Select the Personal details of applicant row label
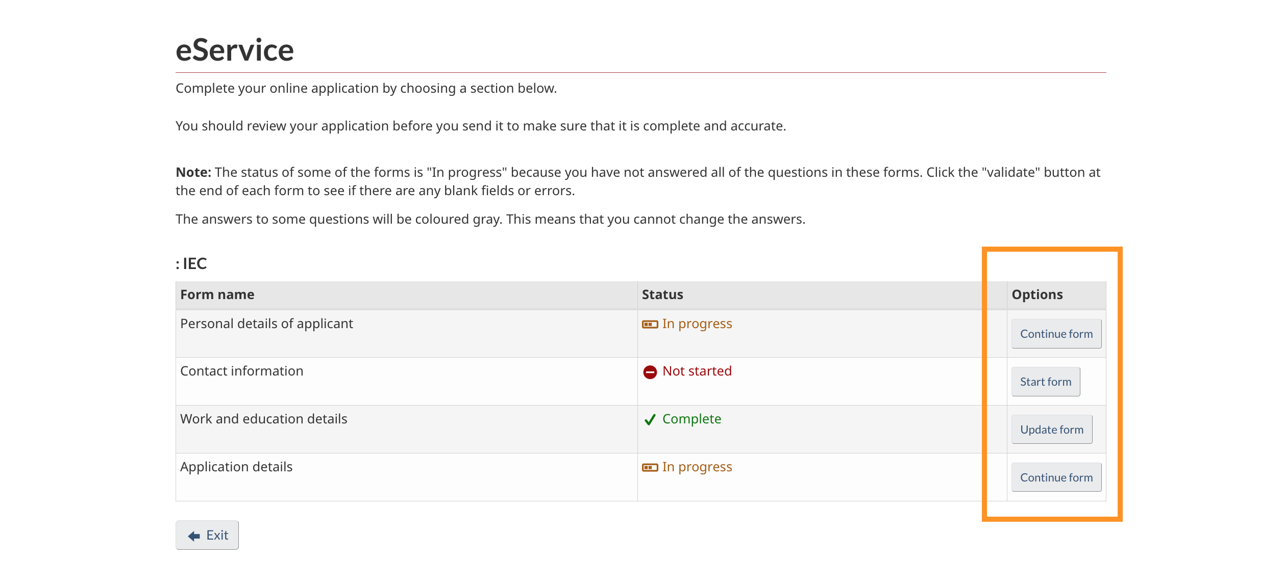1284x562 pixels. [x=266, y=324]
